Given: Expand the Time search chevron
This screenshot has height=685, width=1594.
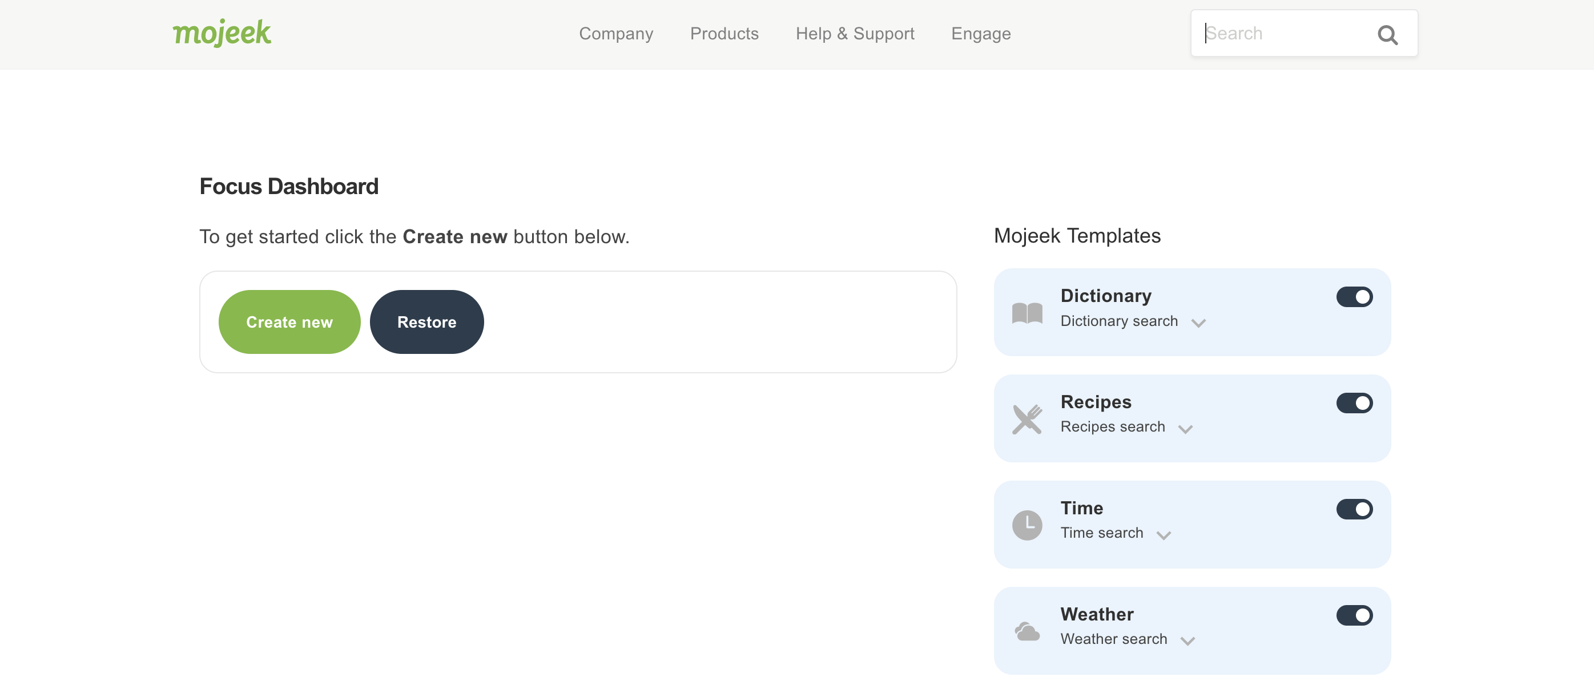Looking at the screenshot, I should 1164,535.
